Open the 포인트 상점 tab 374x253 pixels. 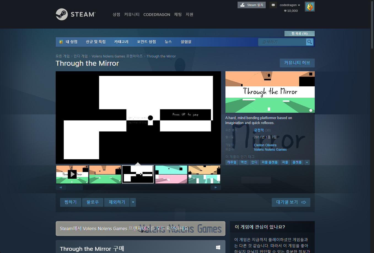(x=146, y=42)
